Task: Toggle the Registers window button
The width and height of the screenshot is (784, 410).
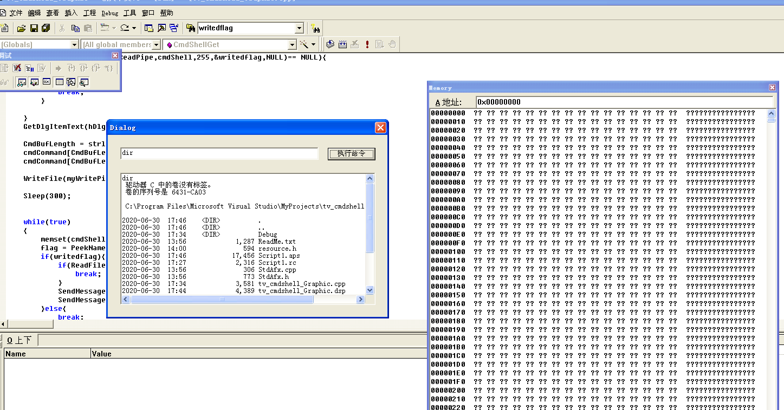Action: pyautogui.click(x=47, y=82)
